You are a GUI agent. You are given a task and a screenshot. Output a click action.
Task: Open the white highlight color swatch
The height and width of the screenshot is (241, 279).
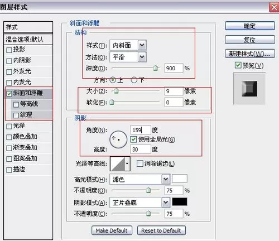pyautogui.click(x=180, y=179)
